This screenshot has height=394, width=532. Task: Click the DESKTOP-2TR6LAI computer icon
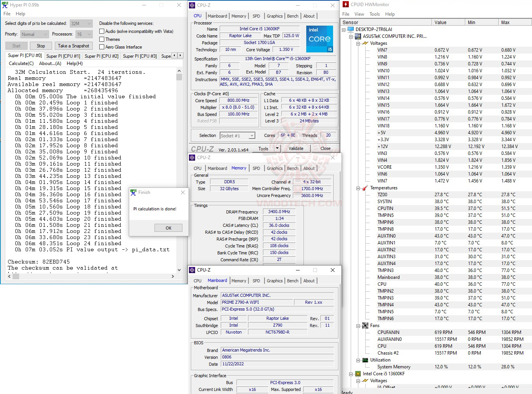(x=350, y=29)
